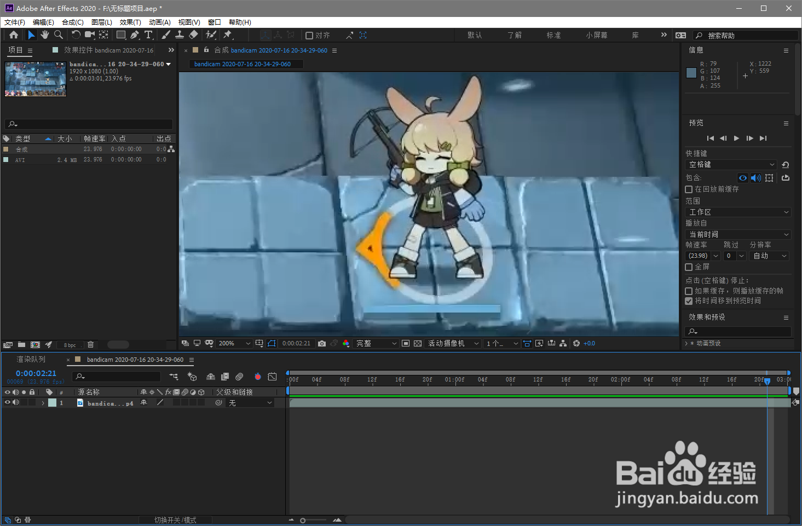Select the Eraser tool
Viewport: 802px width, 526px height.
[x=193, y=35]
